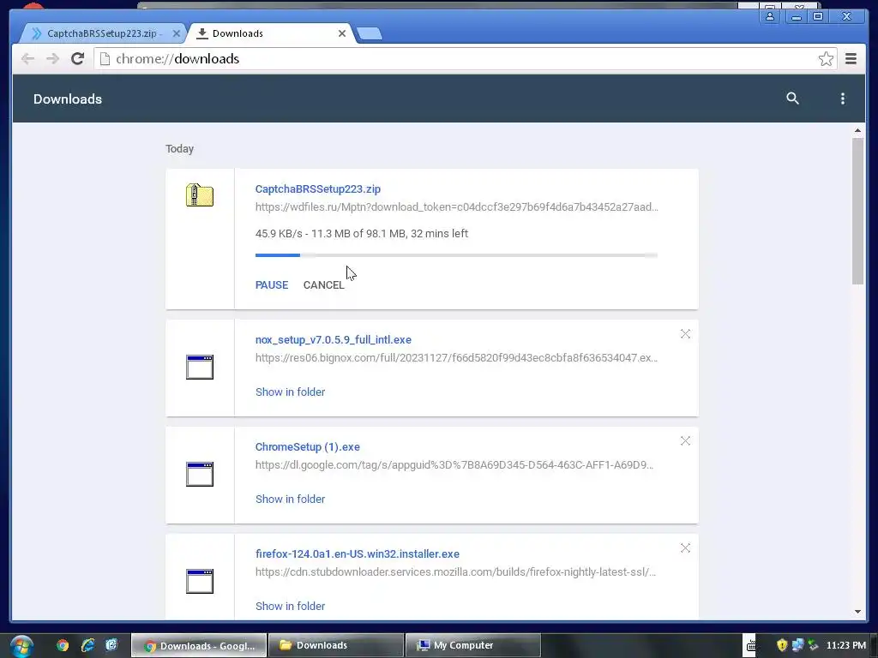
Task: Click the Chrome profile person icon
Action: coord(770,16)
